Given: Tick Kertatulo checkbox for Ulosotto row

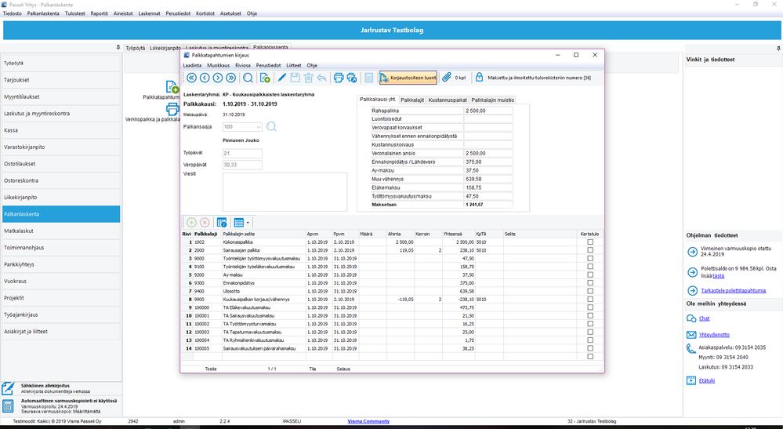Looking at the screenshot, I should click(x=590, y=291).
